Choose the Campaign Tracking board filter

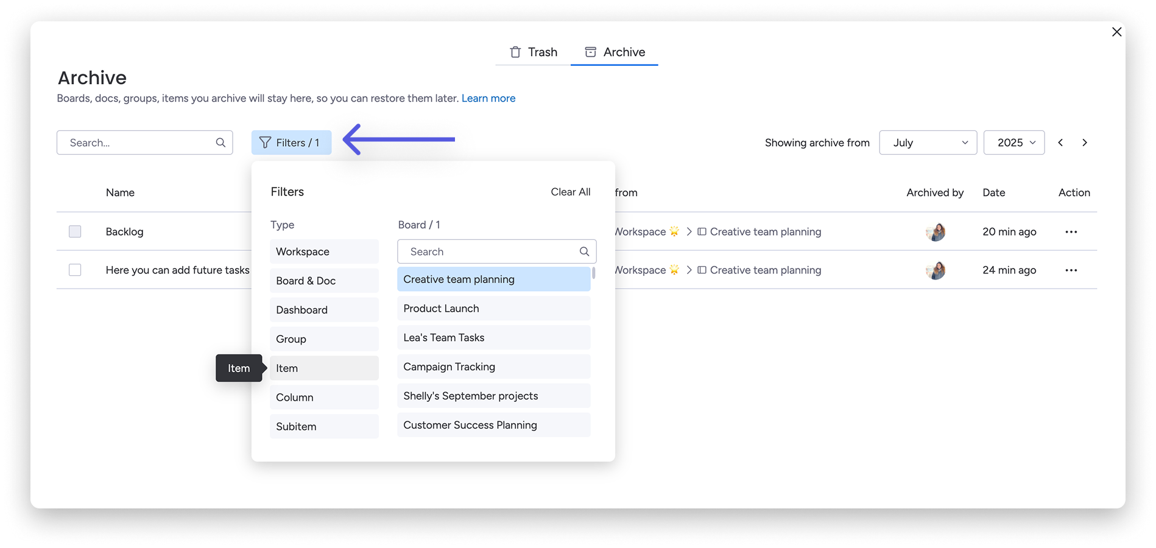(x=493, y=367)
